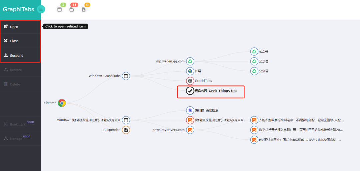Select the Window: GraphiTabs node icon
Image resolution: width=360 pixels, height=171 pixels.
coord(126,76)
